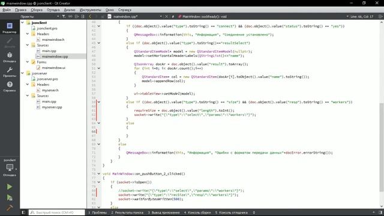The image size is (384, 216).
Task: Open the jsonclient kit selector monitor icon
Action: point(10,167)
